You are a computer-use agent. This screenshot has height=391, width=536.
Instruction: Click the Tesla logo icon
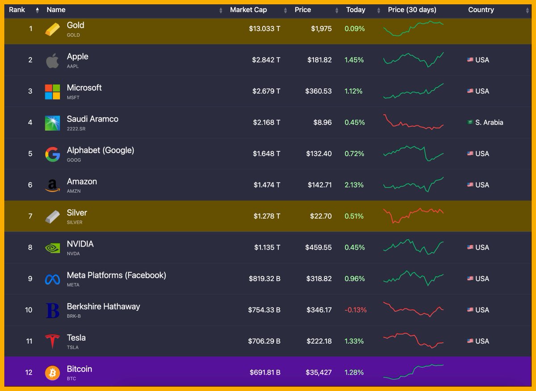[52, 342]
